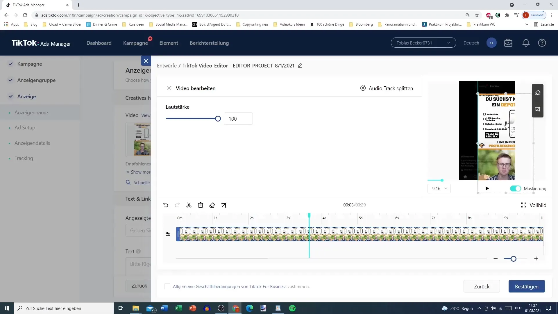
Task: Click the volume value field showing 100
Action: [x=238, y=119]
